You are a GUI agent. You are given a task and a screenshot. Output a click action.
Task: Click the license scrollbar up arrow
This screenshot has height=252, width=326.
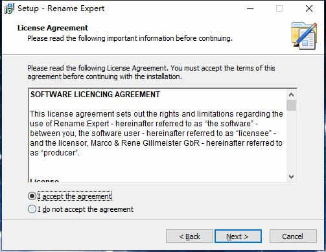[x=291, y=95]
